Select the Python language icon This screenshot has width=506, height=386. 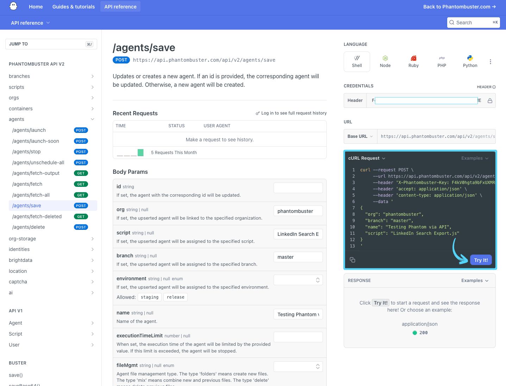470,62
